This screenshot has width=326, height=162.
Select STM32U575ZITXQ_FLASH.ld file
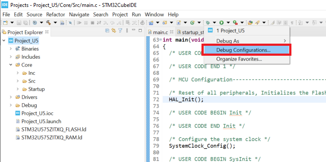click(x=51, y=130)
